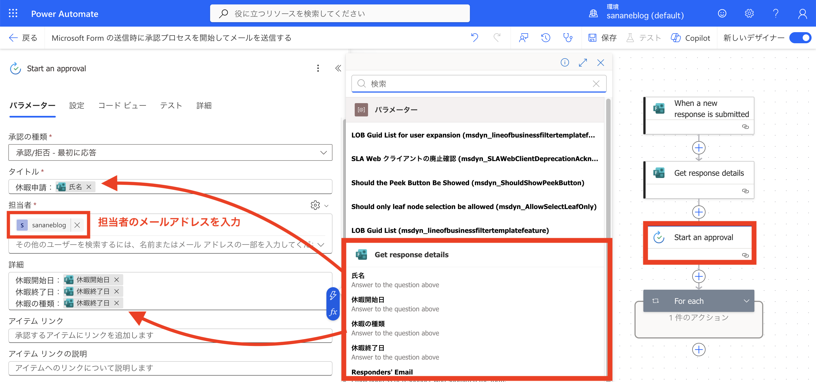The height and width of the screenshot is (382, 816).
Task: Click the 検索 dynamic content search field
Action: coord(479,83)
